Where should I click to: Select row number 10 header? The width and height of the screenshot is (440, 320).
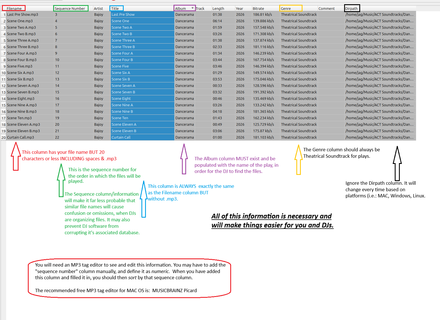(x=4, y=73)
